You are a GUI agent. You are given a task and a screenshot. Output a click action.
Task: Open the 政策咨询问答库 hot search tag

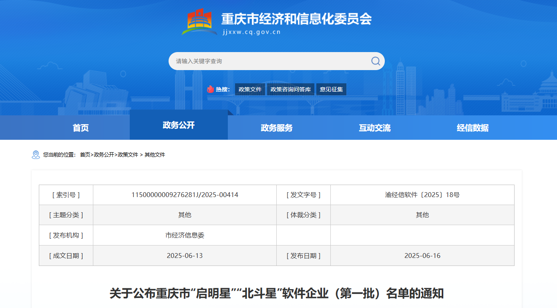290,89
